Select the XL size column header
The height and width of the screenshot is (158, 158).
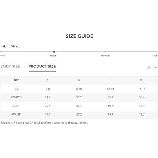[142, 80]
